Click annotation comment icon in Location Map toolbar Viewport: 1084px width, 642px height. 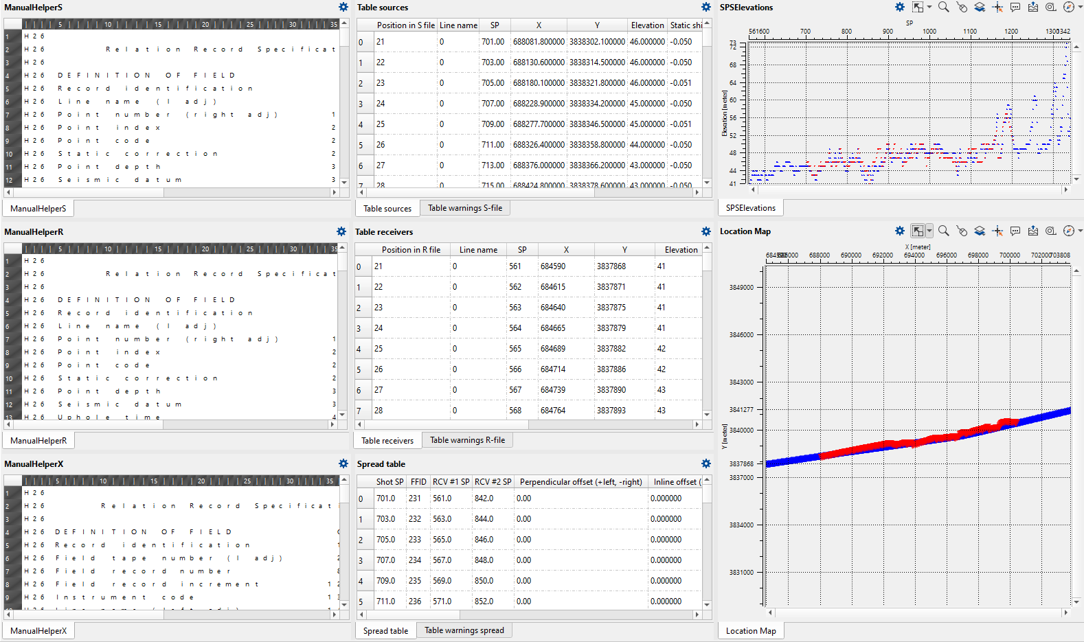click(x=1015, y=231)
